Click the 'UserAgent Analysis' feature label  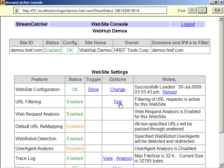[x=34, y=149]
